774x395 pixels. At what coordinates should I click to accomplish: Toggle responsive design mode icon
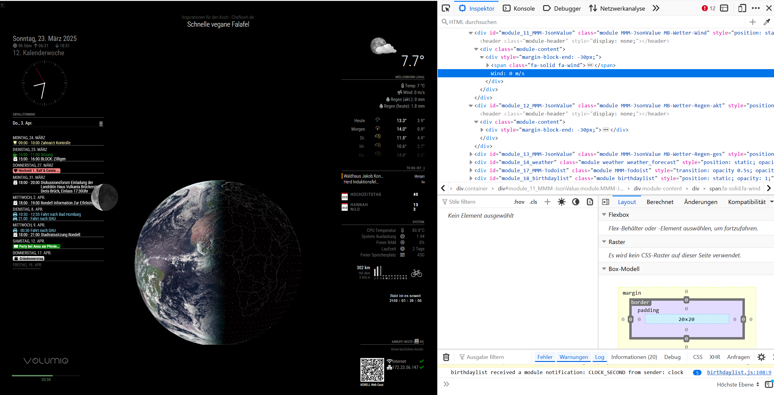click(x=742, y=8)
